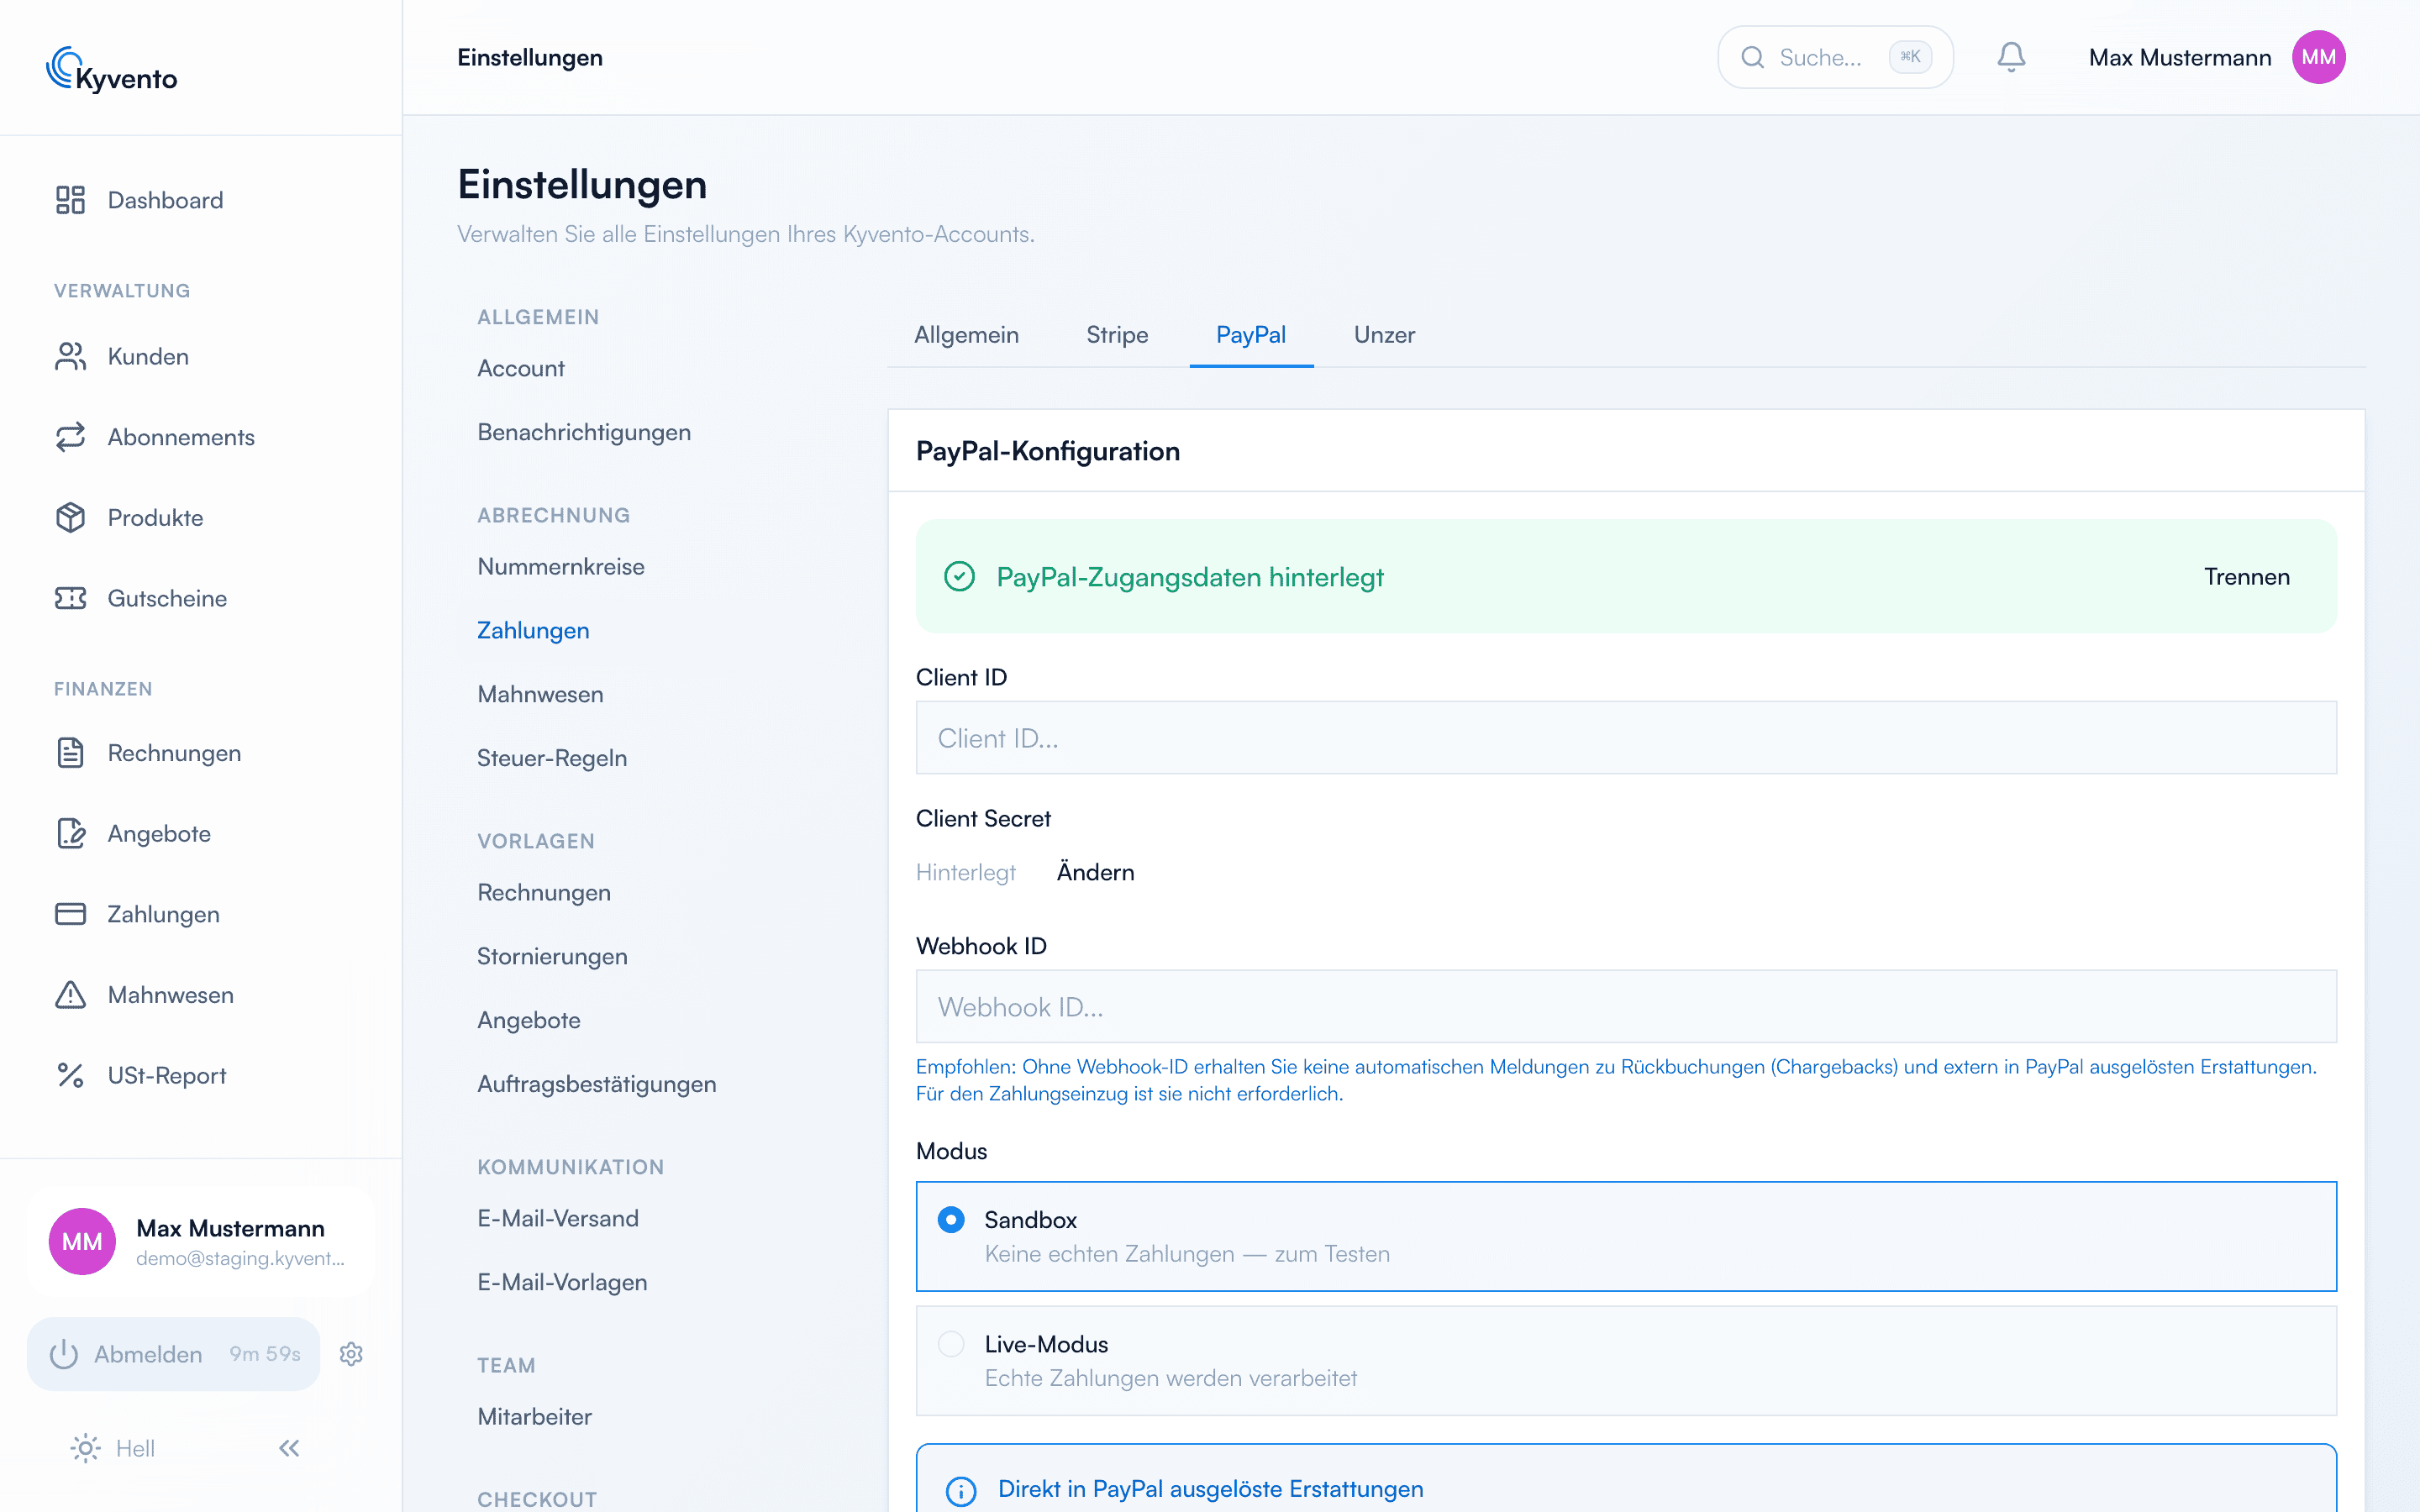
Task: Open Dashboard via its grid icon
Action: (x=70, y=200)
